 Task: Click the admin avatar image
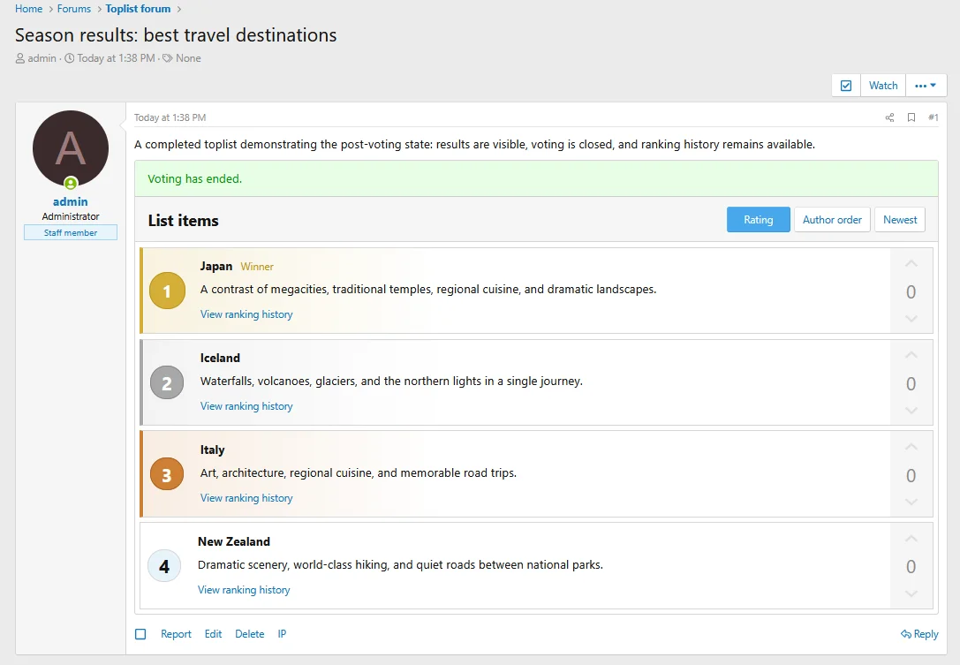[71, 148]
